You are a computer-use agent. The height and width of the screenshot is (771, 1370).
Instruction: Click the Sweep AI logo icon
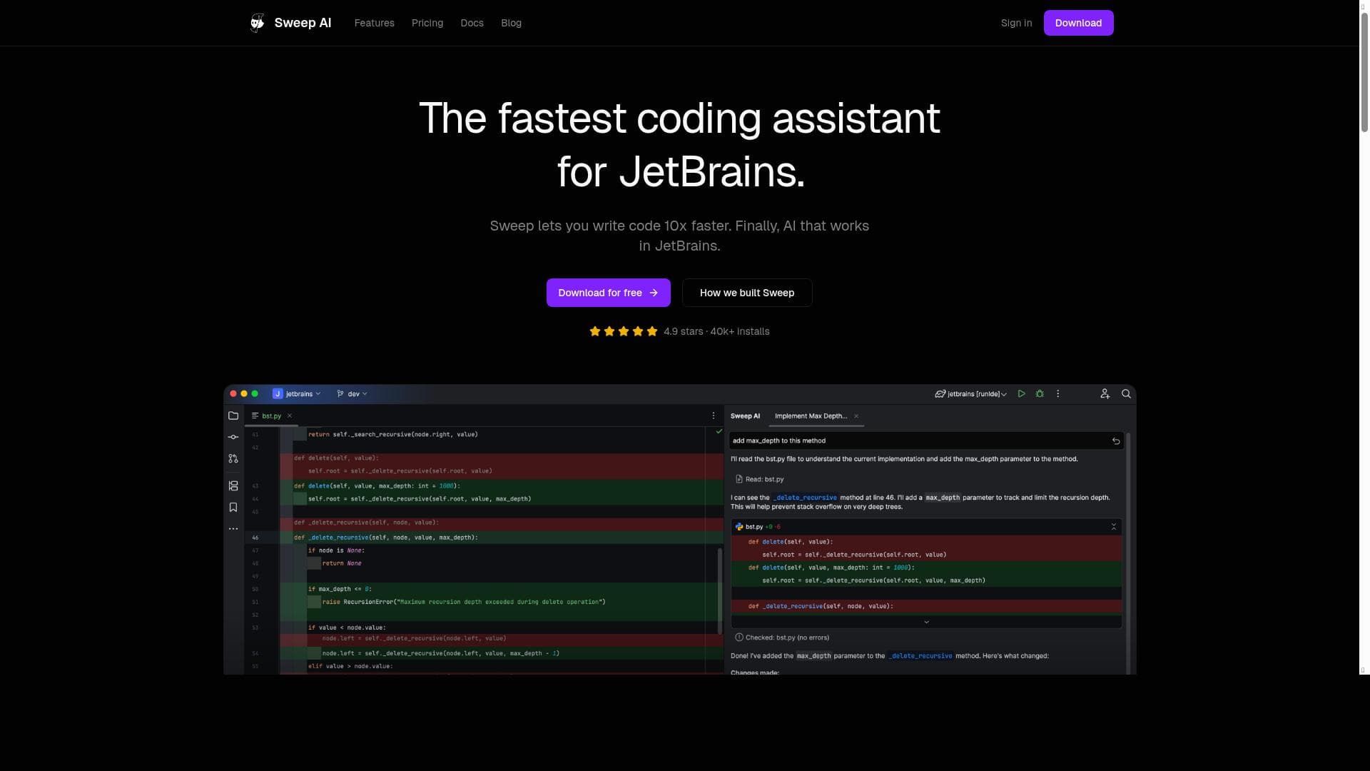(x=257, y=23)
